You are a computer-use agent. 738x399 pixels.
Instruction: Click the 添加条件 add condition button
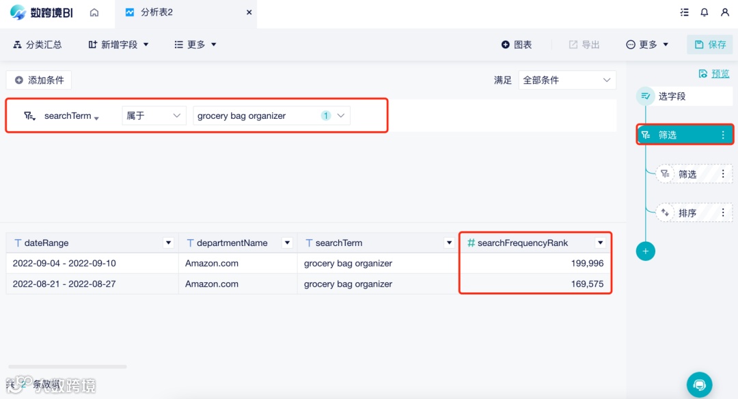tap(39, 80)
